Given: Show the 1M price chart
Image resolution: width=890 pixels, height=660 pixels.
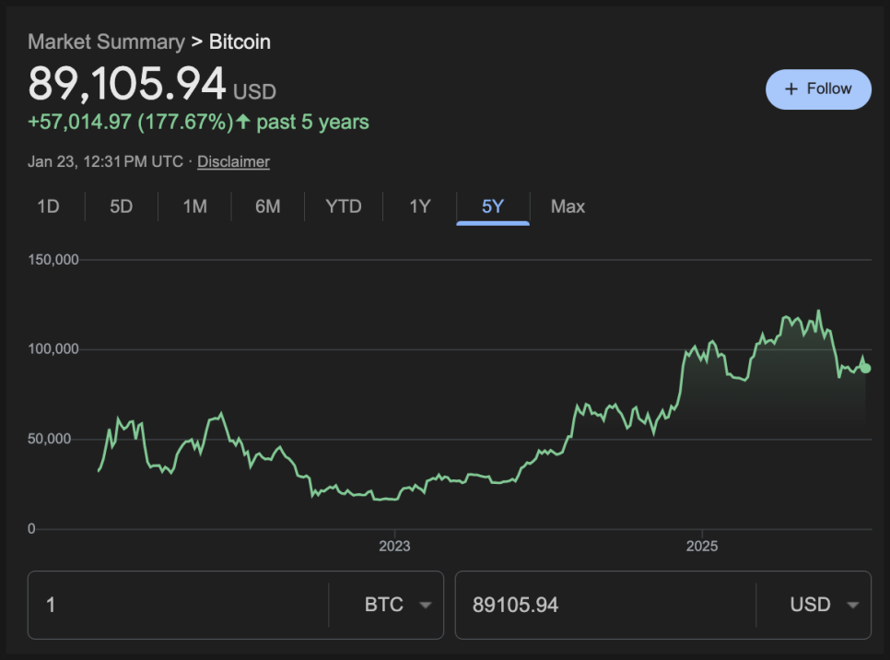Looking at the screenshot, I should [194, 206].
